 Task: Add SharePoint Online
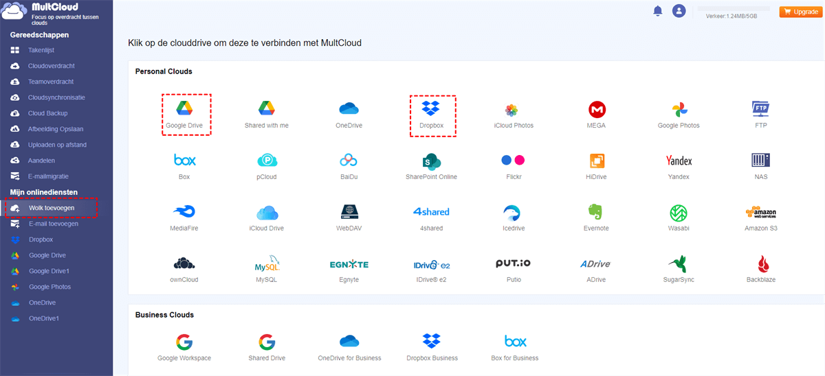pyautogui.click(x=432, y=166)
